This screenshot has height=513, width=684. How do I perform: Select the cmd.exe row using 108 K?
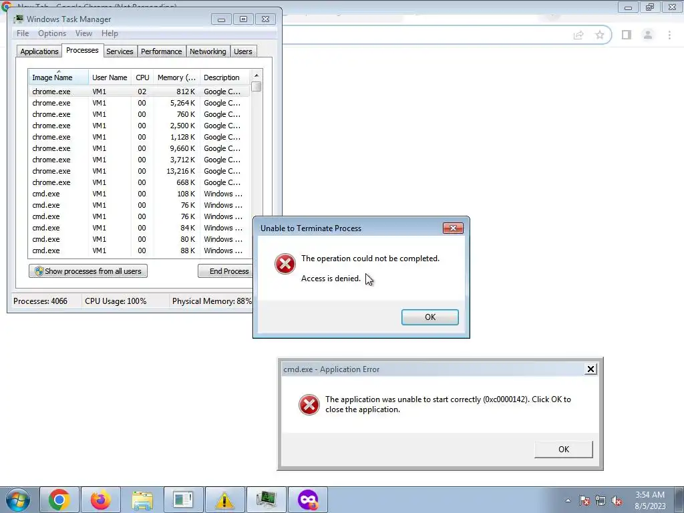139,194
